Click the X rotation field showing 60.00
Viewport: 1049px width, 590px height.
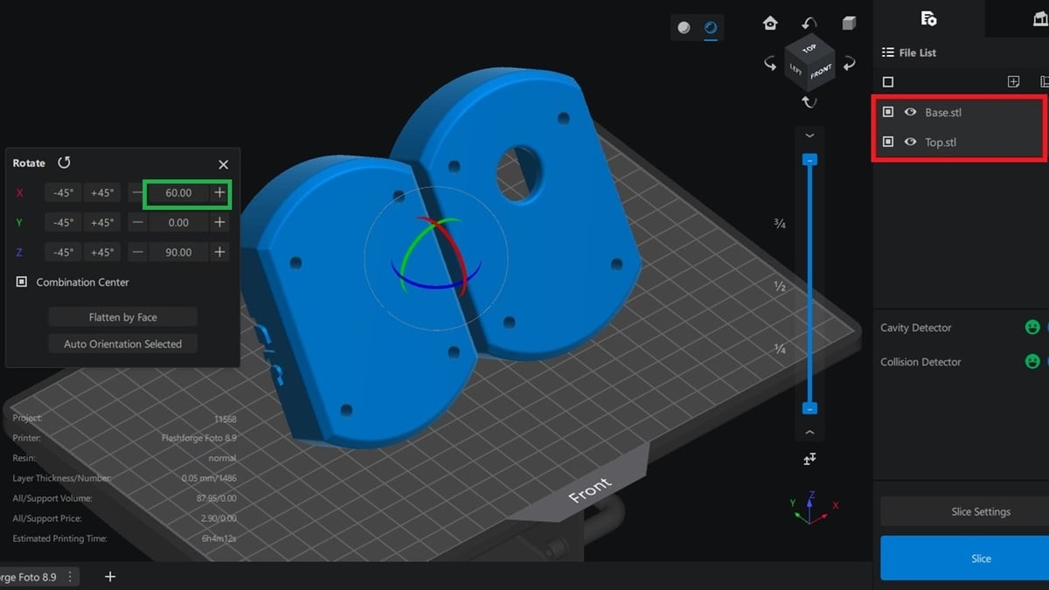pyautogui.click(x=178, y=193)
